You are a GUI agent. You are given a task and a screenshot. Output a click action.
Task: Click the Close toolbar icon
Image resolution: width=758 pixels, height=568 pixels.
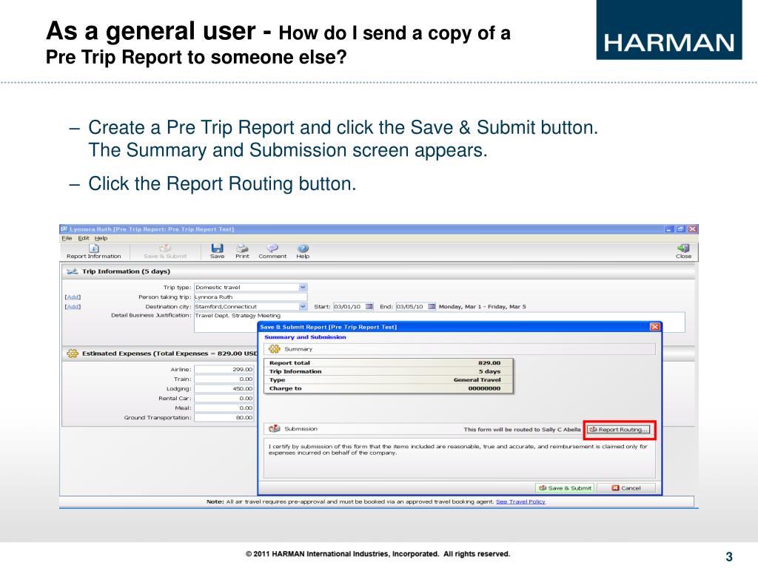tap(683, 251)
